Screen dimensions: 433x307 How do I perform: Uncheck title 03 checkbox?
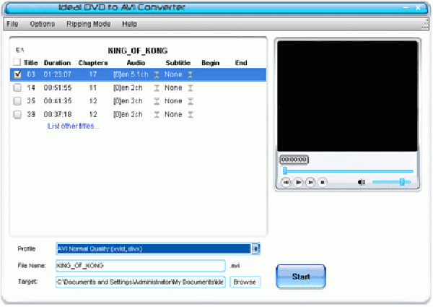(x=17, y=74)
